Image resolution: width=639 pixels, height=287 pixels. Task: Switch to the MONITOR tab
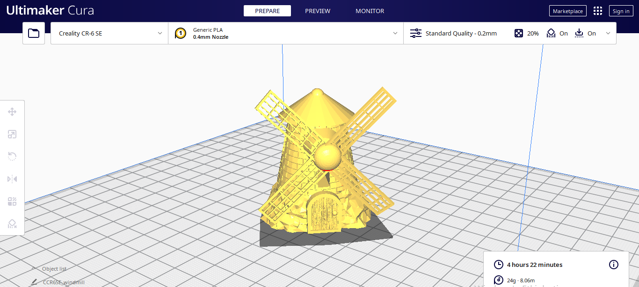[370, 10]
